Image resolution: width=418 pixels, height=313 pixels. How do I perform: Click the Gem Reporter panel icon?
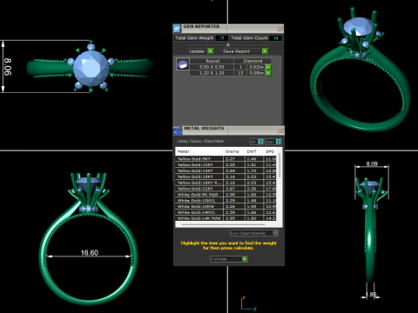[x=177, y=29]
